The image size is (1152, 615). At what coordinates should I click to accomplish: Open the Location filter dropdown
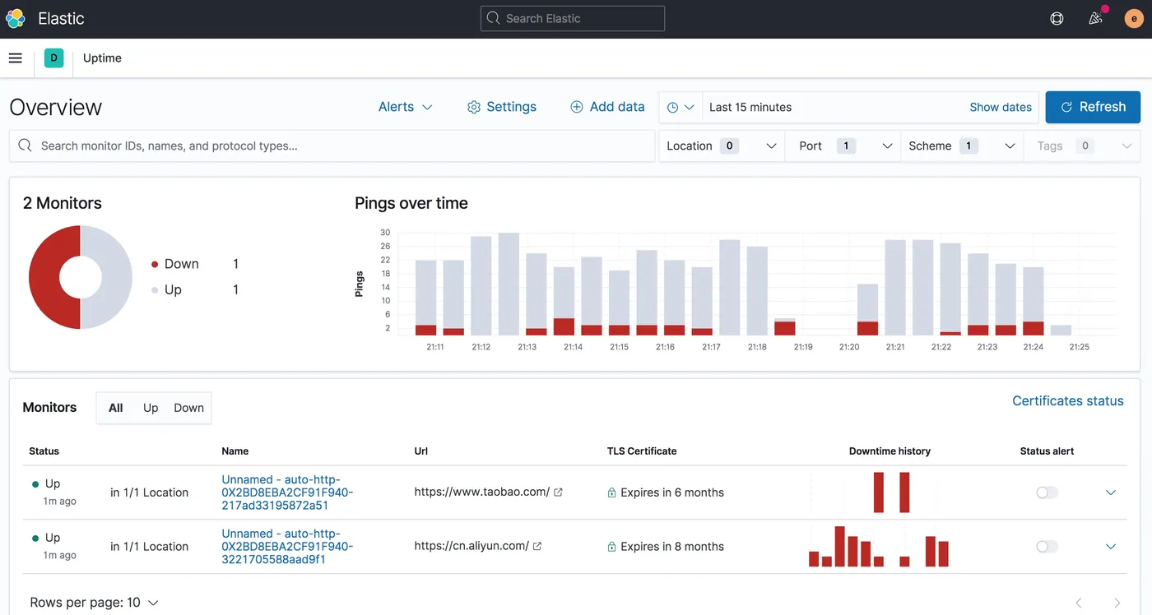pyautogui.click(x=722, y=146)
